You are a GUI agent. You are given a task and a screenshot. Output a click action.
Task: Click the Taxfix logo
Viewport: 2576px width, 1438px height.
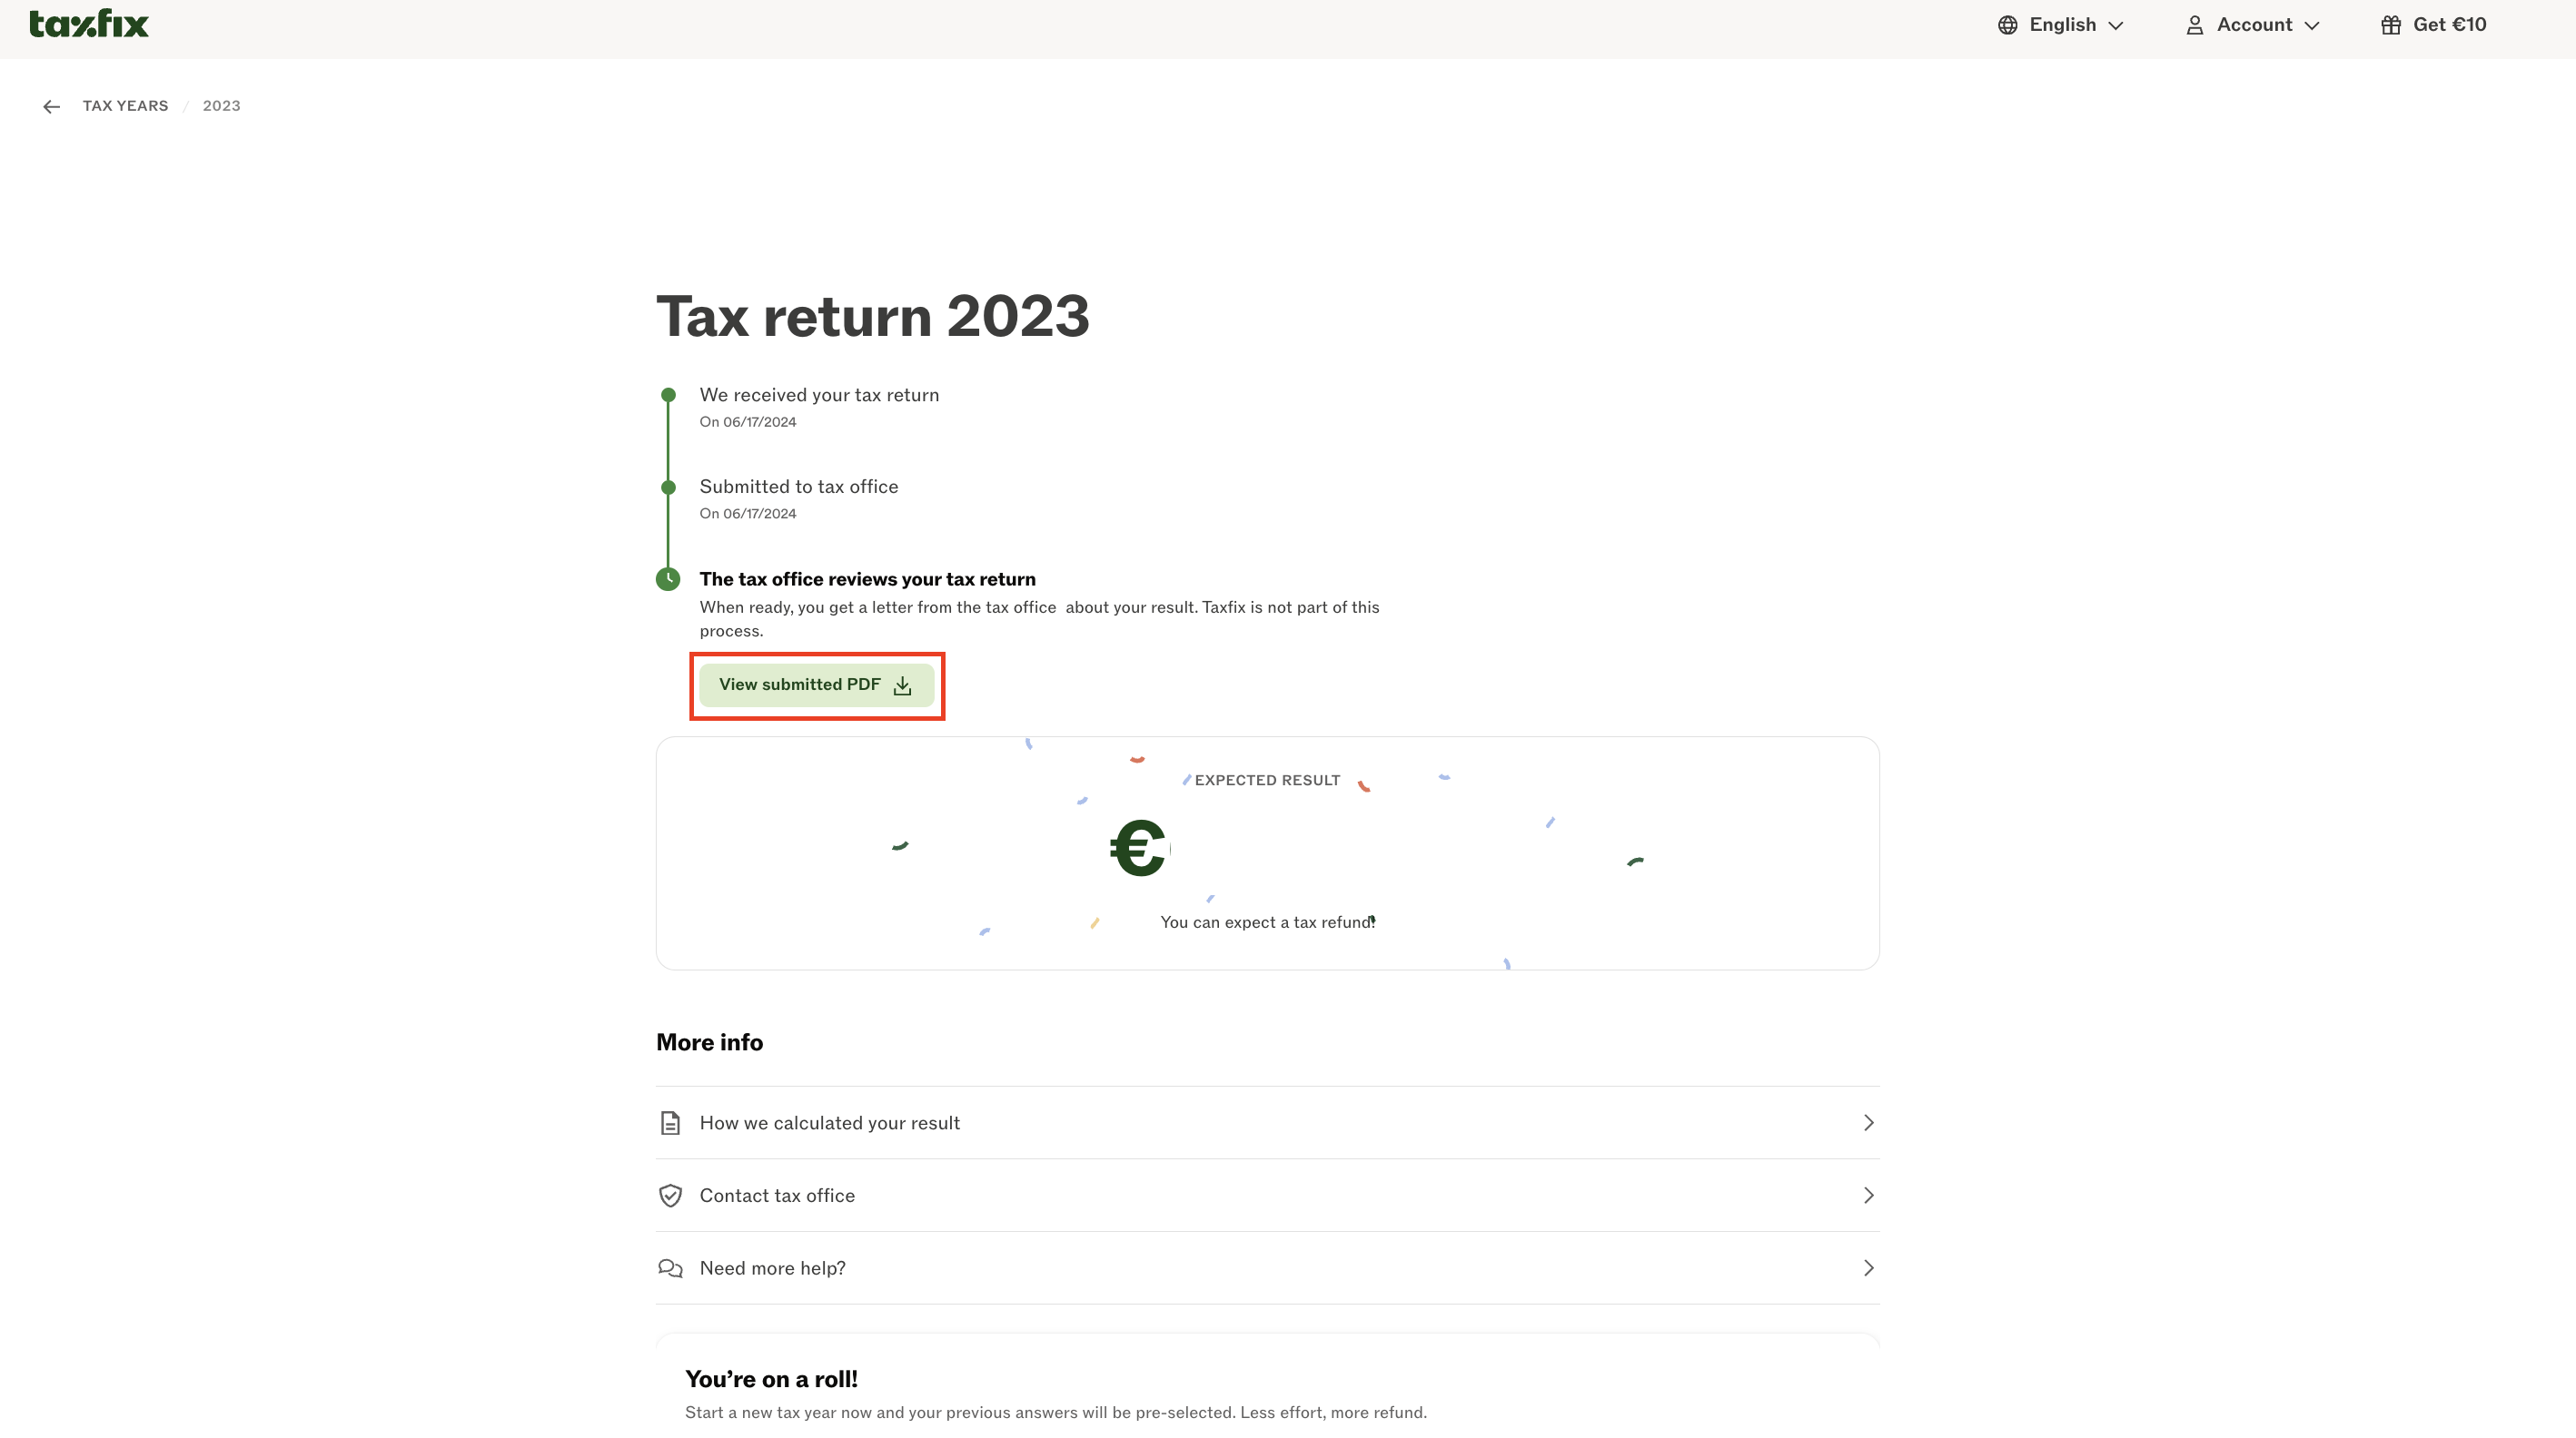(x=89, y=24)
